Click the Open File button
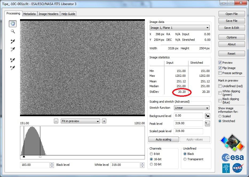This screenshot has width=249, height=177. (x=232, y=14)
